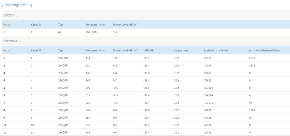Click the 4K type cell in DOCSIS 3.1 table
The image size is (290, 136).
point(60,32)
